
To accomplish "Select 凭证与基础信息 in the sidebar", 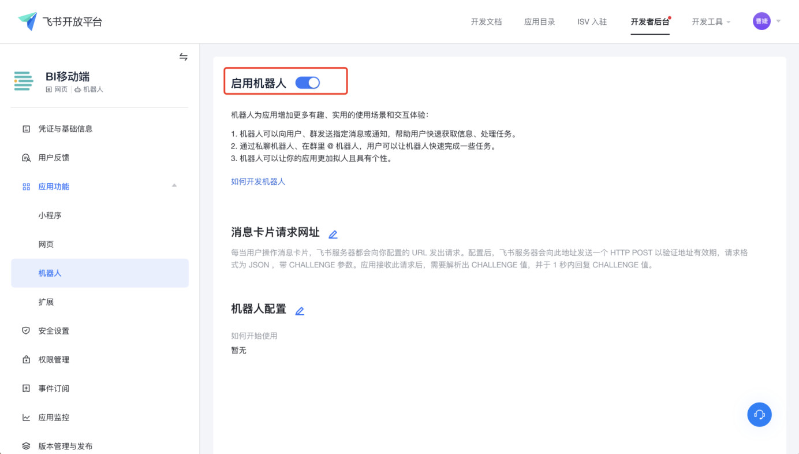I will click(x=65, y=129).
